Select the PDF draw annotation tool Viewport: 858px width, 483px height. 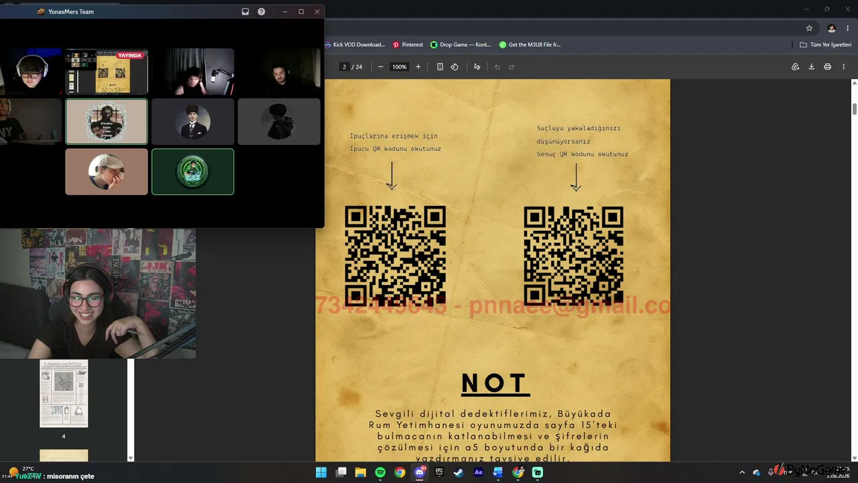point(477,67)
